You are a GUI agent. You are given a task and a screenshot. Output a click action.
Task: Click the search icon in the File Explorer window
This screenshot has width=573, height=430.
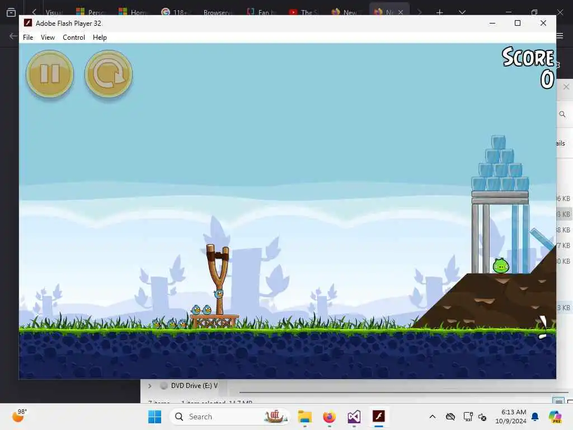click(562, 114)
